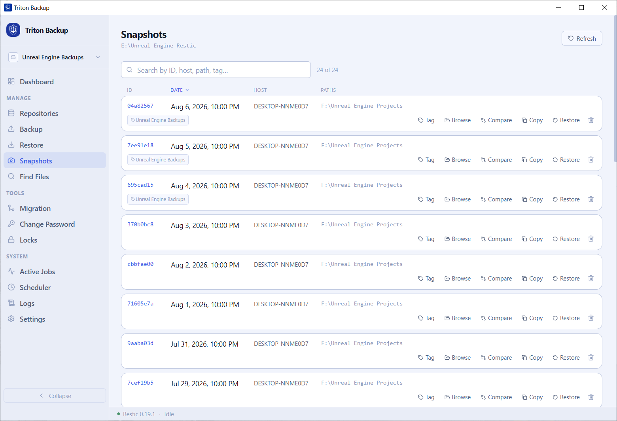Click the "Restic 0.19.1" status text
The width and height of the screenshot is (617, 421).
point(139,414)
